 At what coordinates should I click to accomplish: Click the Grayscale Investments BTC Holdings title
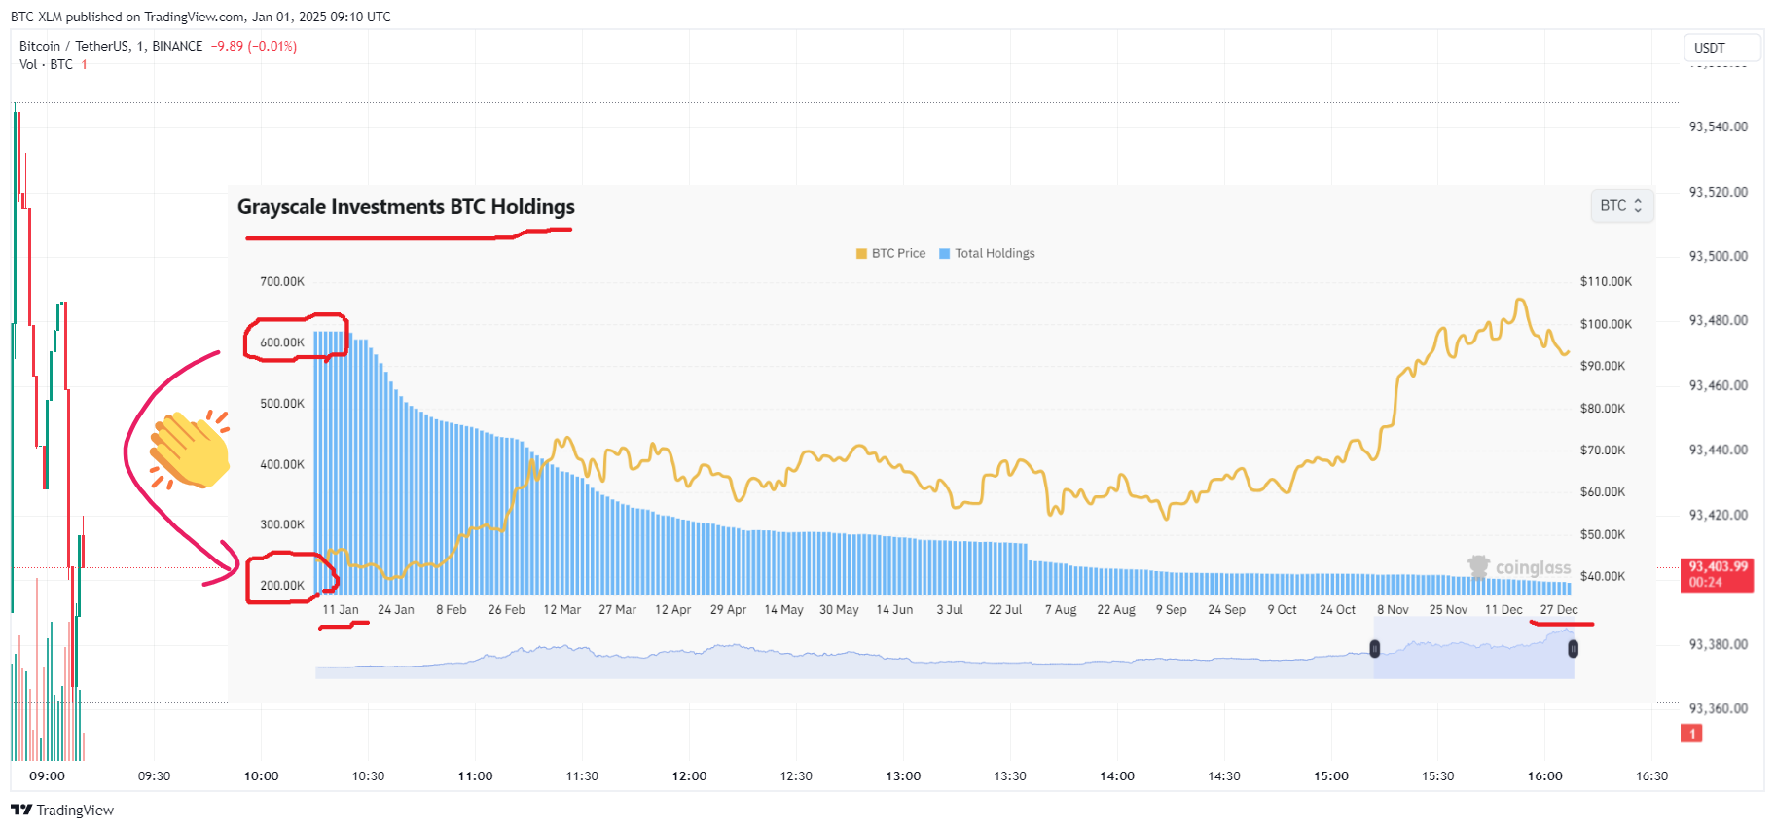(x=406, y=207)
